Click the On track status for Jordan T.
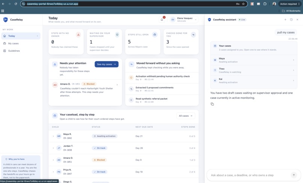Screen dimensions: 303x183 click(x=100, y=148)
